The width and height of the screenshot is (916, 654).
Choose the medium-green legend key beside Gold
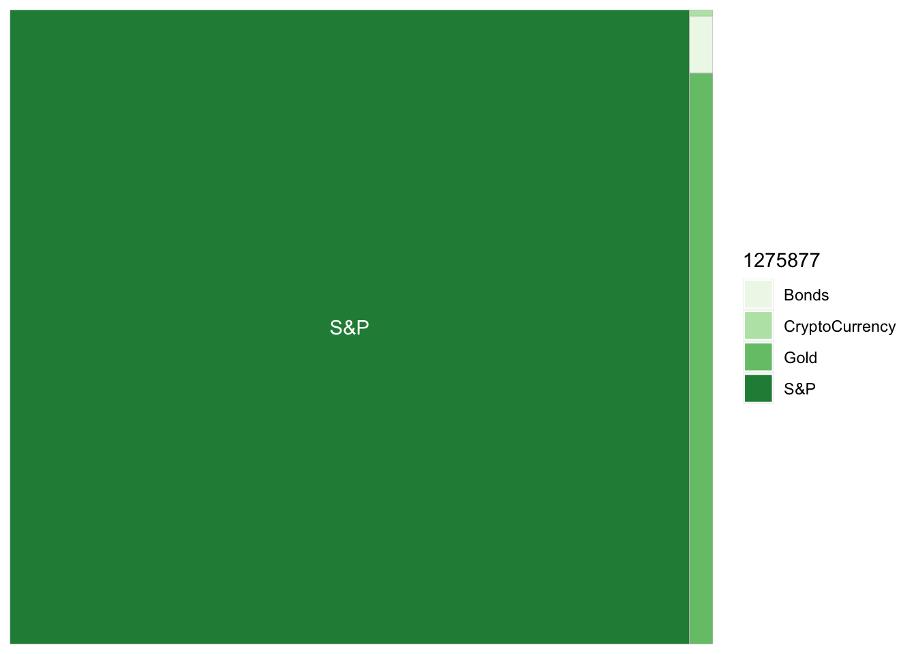tap(758, 358)
